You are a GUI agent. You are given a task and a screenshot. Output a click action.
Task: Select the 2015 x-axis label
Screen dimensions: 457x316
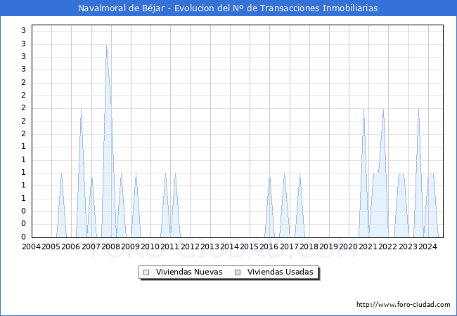coord(249,246)
